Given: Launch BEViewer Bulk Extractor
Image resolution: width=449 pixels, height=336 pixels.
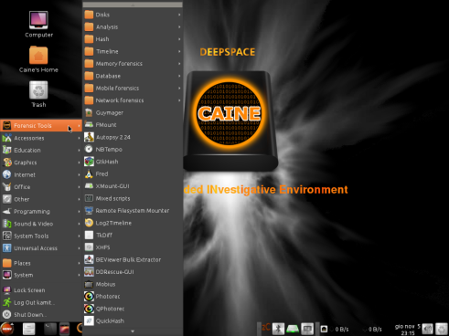Looking at the screenshot, I should 133,259.
